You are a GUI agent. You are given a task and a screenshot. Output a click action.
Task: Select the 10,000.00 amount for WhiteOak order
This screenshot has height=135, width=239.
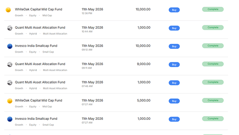click(x=143, y=9)
